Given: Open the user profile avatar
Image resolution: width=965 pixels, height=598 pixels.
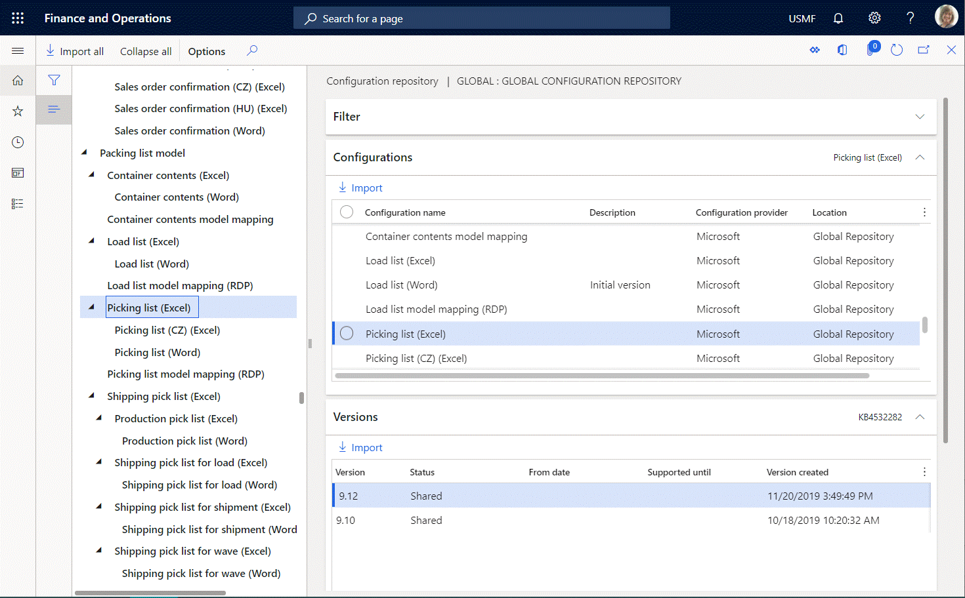Looking at the screenshot, I should pyautogui.click(x=946, y=18).
